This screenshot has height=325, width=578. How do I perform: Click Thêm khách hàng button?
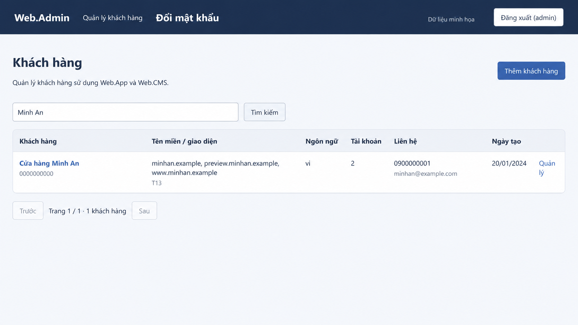tap(531, 71)
